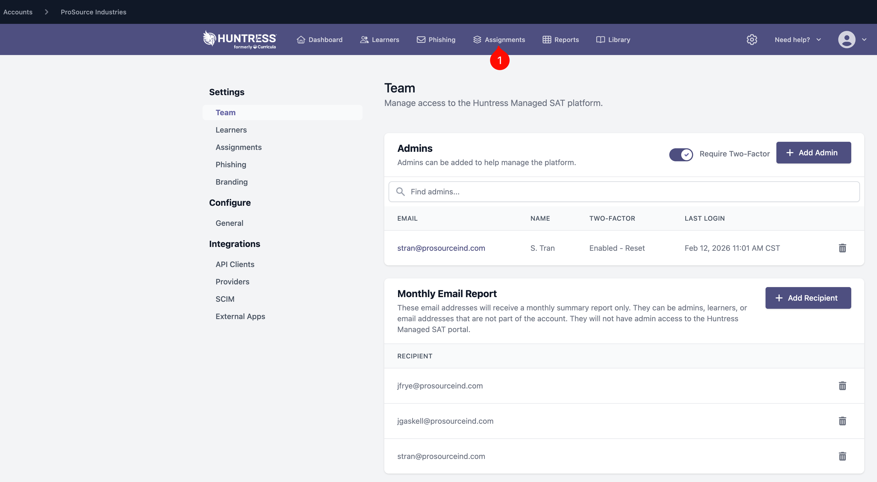This screenshot has height=482, width=877.
Task: Open Branding in the Settings sidebar
Action: click(x=232, y=182)
